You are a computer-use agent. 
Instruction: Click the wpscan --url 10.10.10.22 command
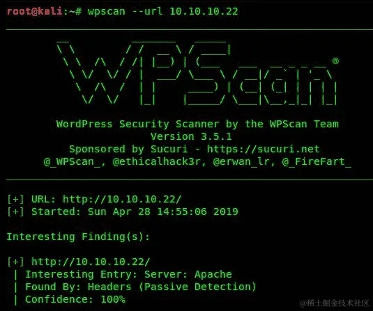(162, 11)
